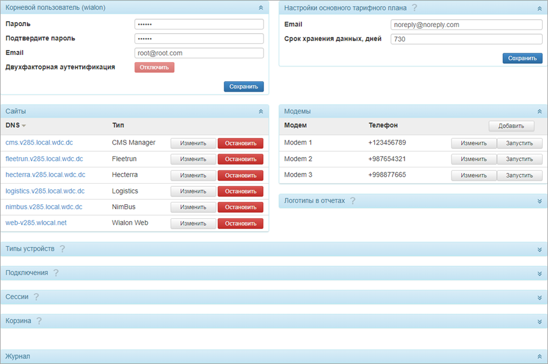
Task: Expand the Подключения section
Action: (540, 274)
